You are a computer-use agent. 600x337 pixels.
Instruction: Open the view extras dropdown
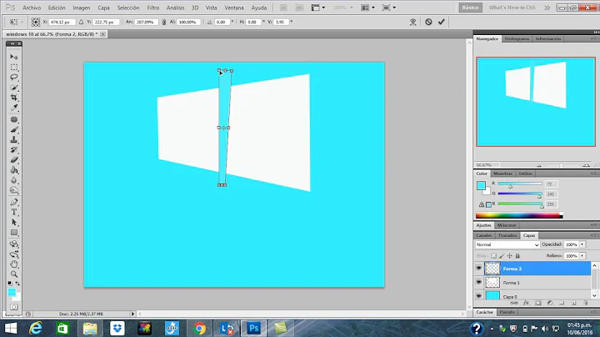click(317, 8)
